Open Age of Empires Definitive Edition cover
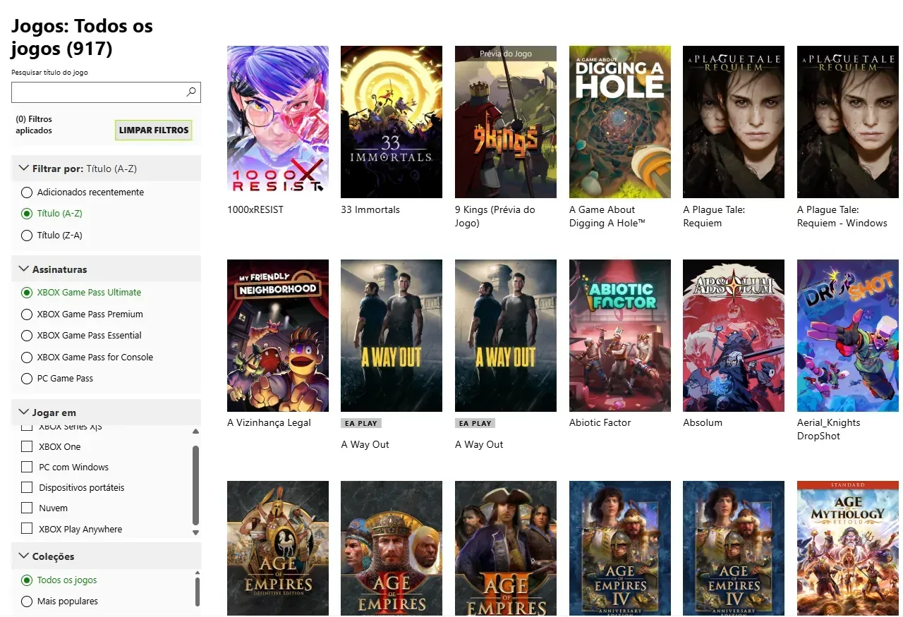This screenshot has height=617, width=903. (278, 549)
